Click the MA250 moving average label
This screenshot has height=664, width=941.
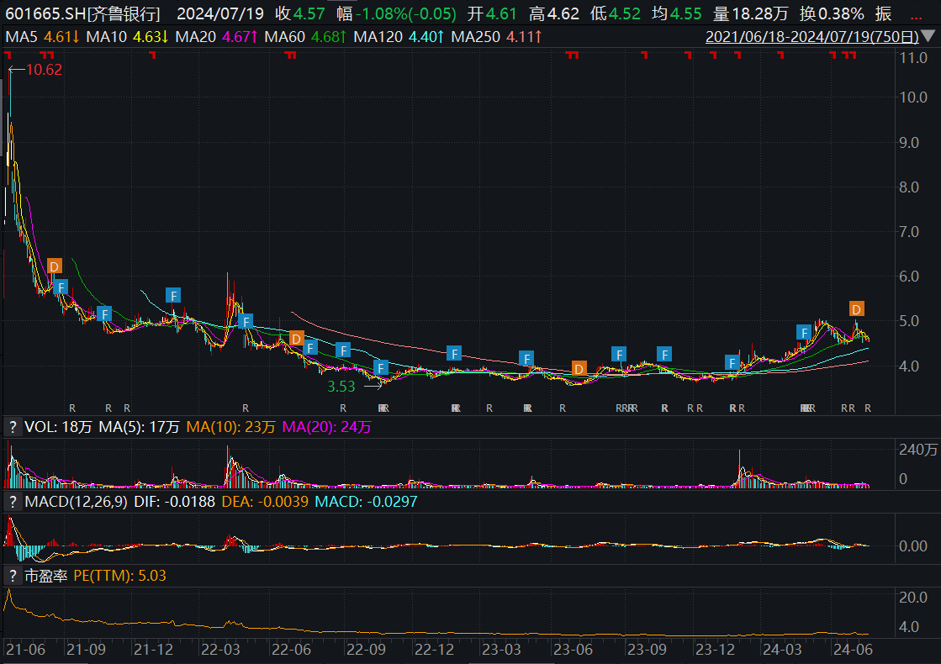(x=474, y=37)
